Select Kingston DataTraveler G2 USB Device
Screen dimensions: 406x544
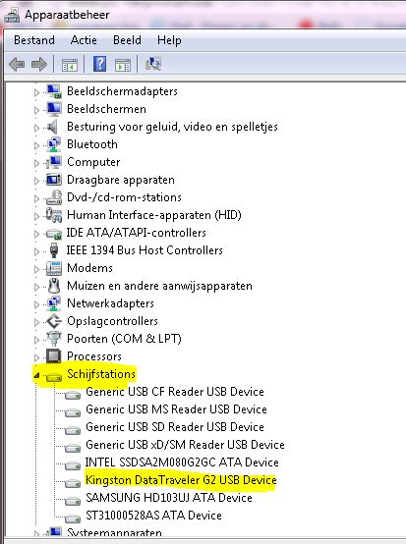tap(181, 480)
